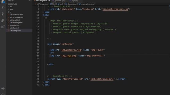Click the </body> tag on line 34
The width and height of the screenshot is (170, 95).
pyautogui.click(x=46, y=82)
